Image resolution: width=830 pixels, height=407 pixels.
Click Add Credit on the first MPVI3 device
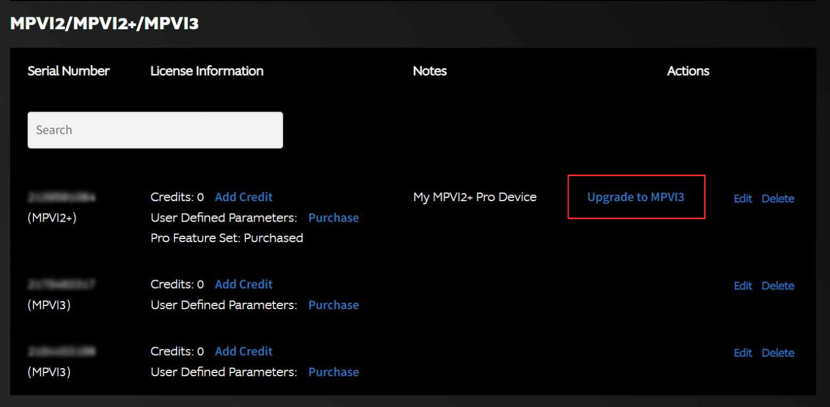244,284
